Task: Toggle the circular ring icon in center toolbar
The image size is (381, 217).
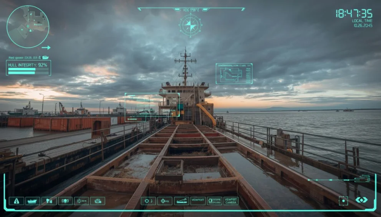Action: click(148, 201)
